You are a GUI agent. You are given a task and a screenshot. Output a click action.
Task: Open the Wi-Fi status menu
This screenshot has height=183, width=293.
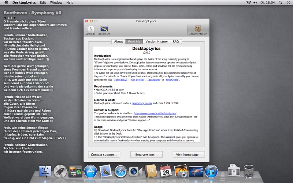pyautogui.click(x=249, y=3)
